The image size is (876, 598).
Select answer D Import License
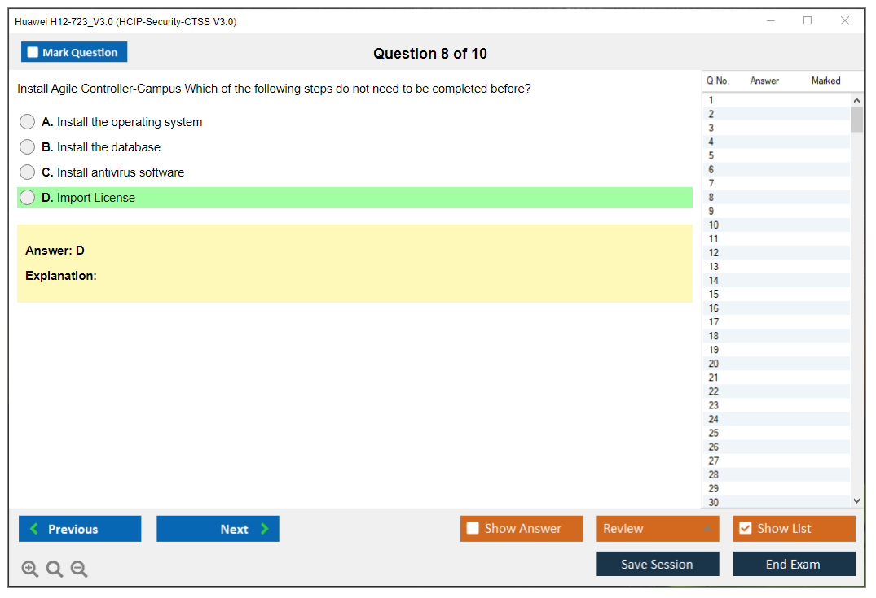point(28,198)
